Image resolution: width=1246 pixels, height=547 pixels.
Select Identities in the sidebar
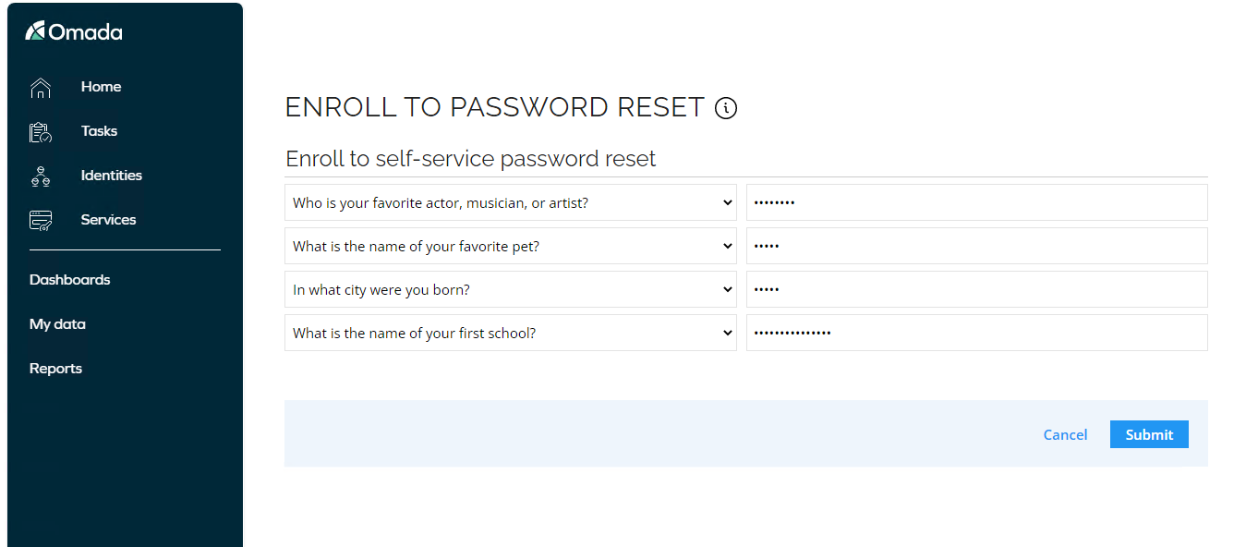click(x=112, y=176)
